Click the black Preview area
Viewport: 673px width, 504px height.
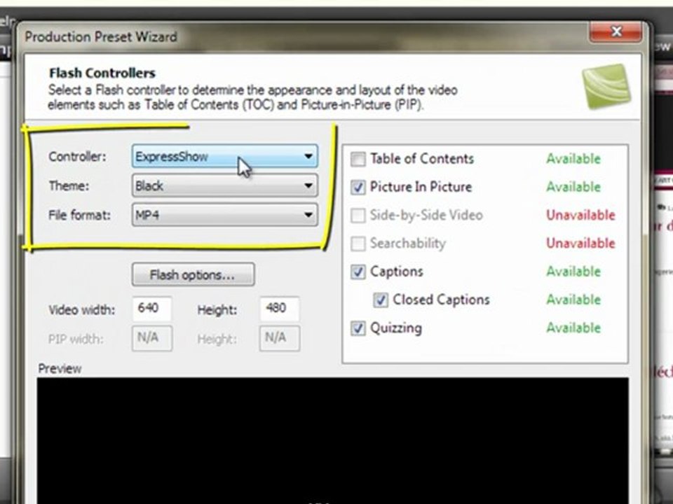(332, 440)
